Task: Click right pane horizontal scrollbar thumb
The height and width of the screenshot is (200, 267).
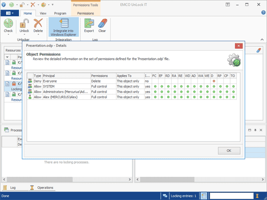Action: (167, 179)
